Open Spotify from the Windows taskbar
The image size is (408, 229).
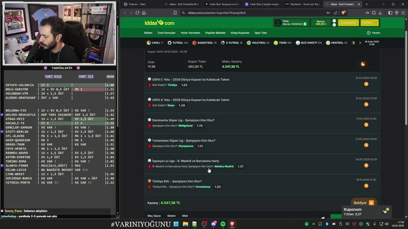coord(223,224)
